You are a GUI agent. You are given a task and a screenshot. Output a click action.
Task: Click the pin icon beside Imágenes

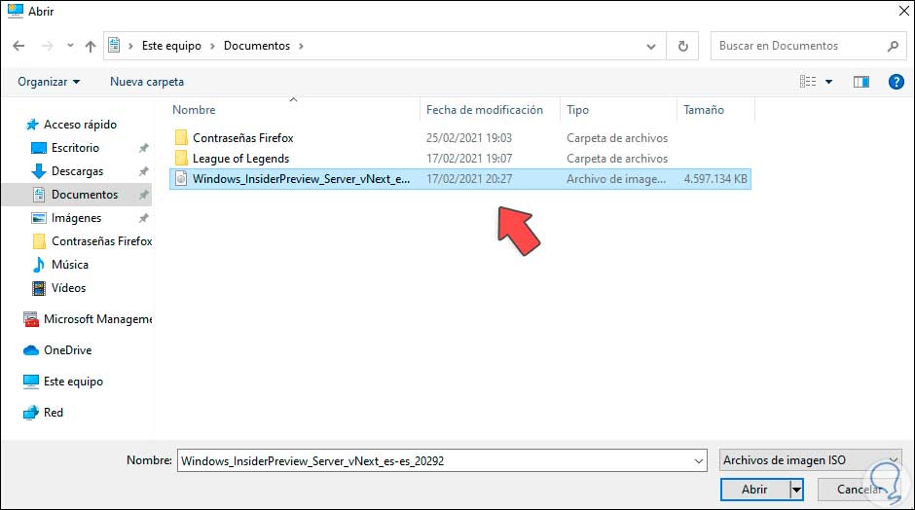click(x=143, y=218)
